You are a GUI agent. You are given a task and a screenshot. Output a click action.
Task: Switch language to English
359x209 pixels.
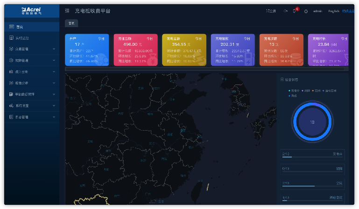coord(333,11)
